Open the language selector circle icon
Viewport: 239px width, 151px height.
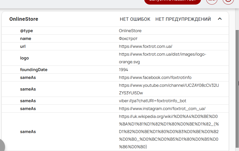[x=212, y=1]
